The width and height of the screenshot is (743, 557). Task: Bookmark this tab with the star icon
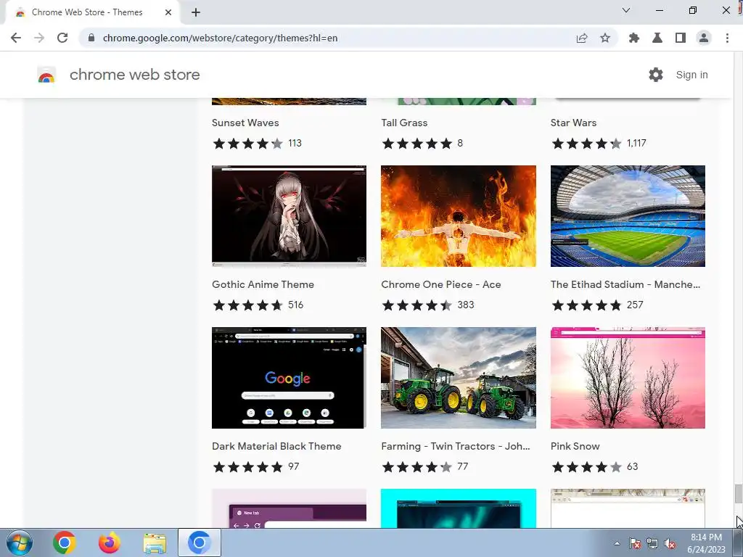605,38
